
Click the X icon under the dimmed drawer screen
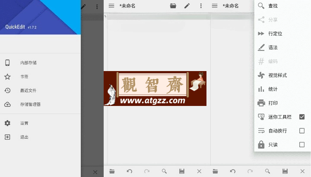[95, 172]
